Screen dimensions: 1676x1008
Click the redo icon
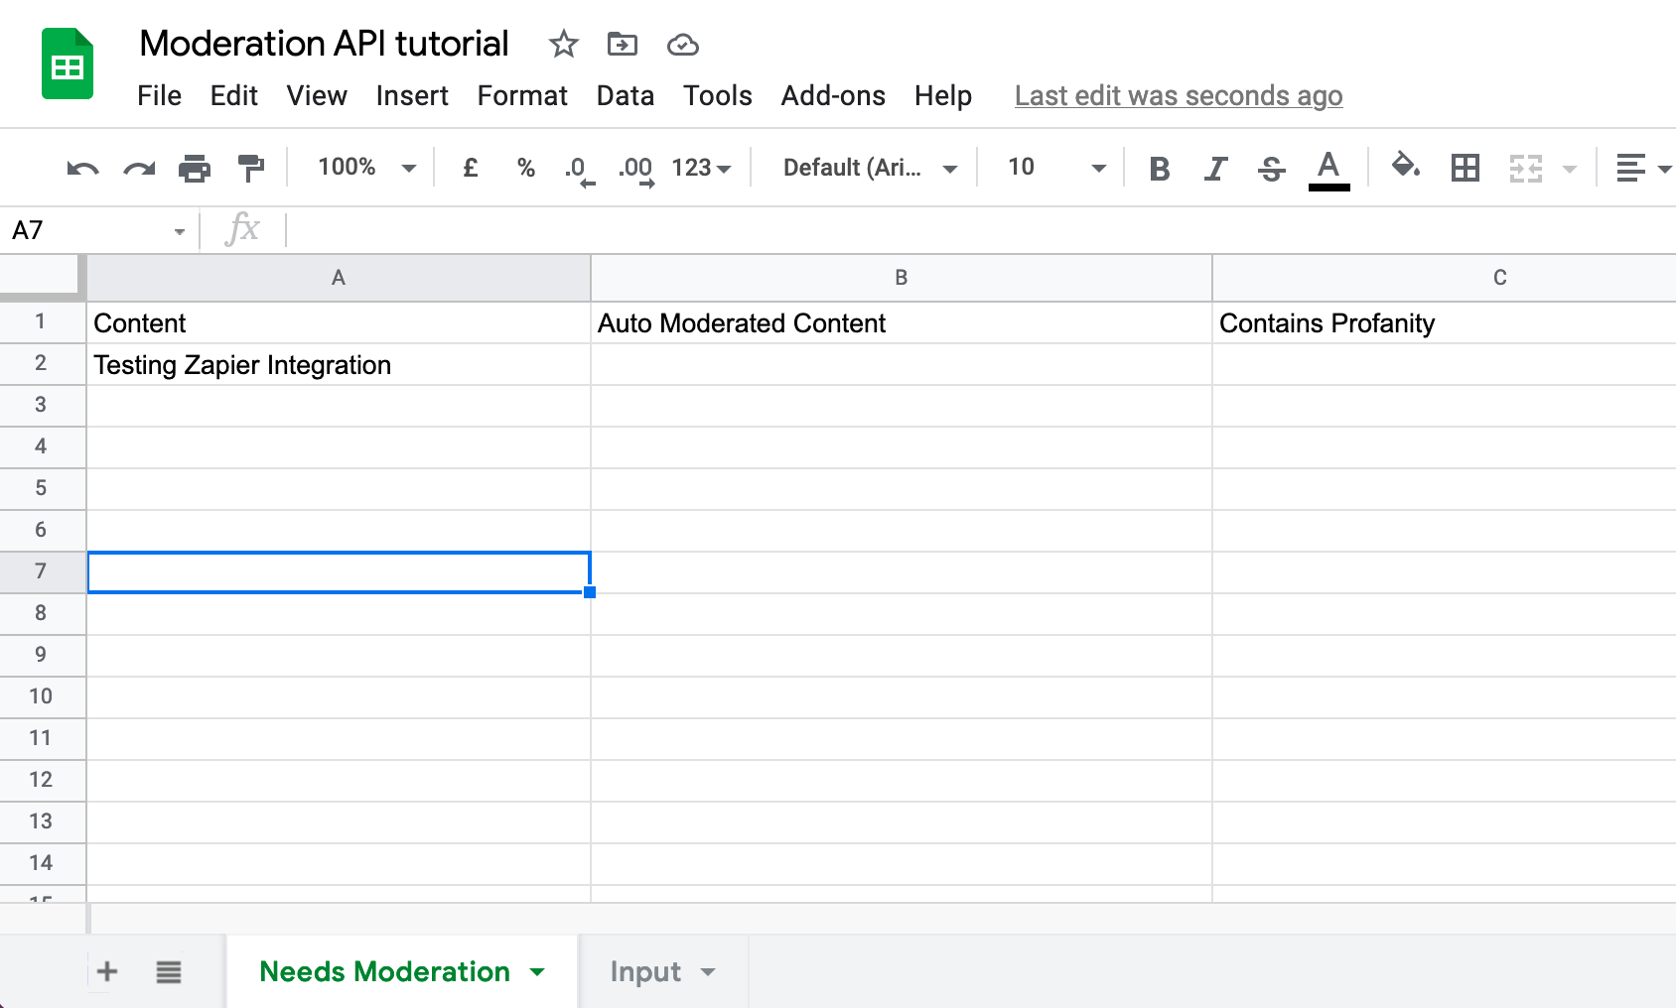tap(139, 168)
